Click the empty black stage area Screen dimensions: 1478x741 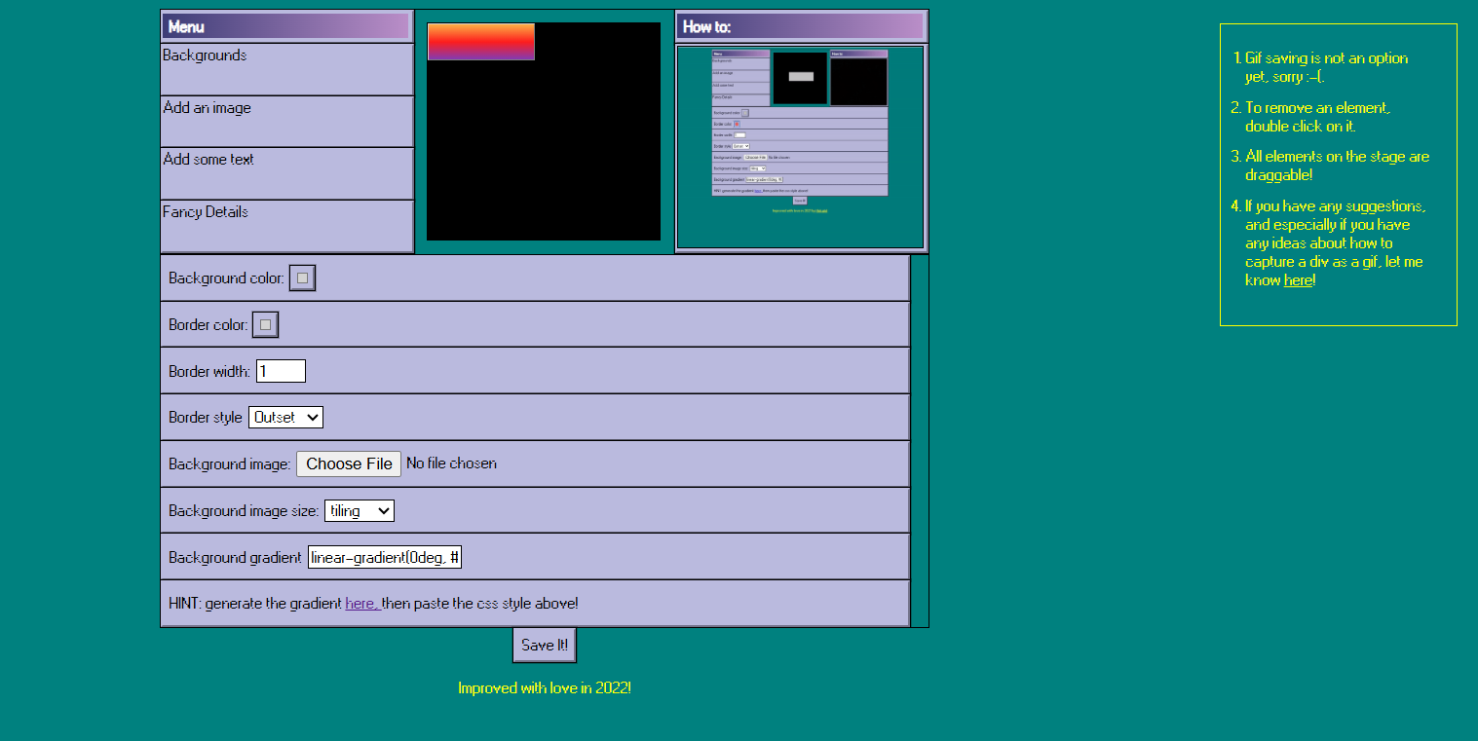544,156
